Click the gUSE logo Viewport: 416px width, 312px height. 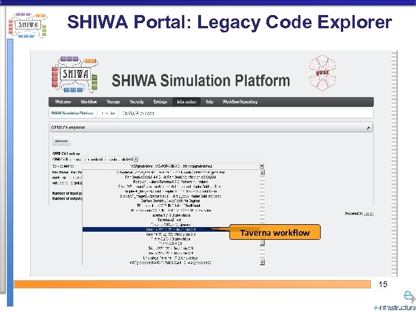click(322, 73)
